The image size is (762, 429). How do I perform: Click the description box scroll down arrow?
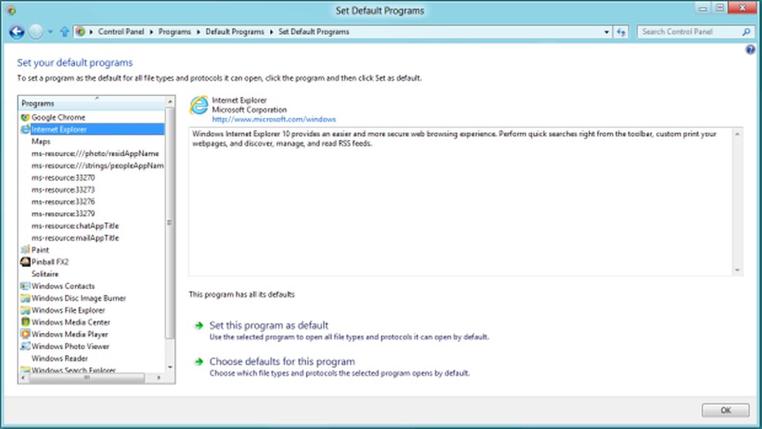pos(738,270)
